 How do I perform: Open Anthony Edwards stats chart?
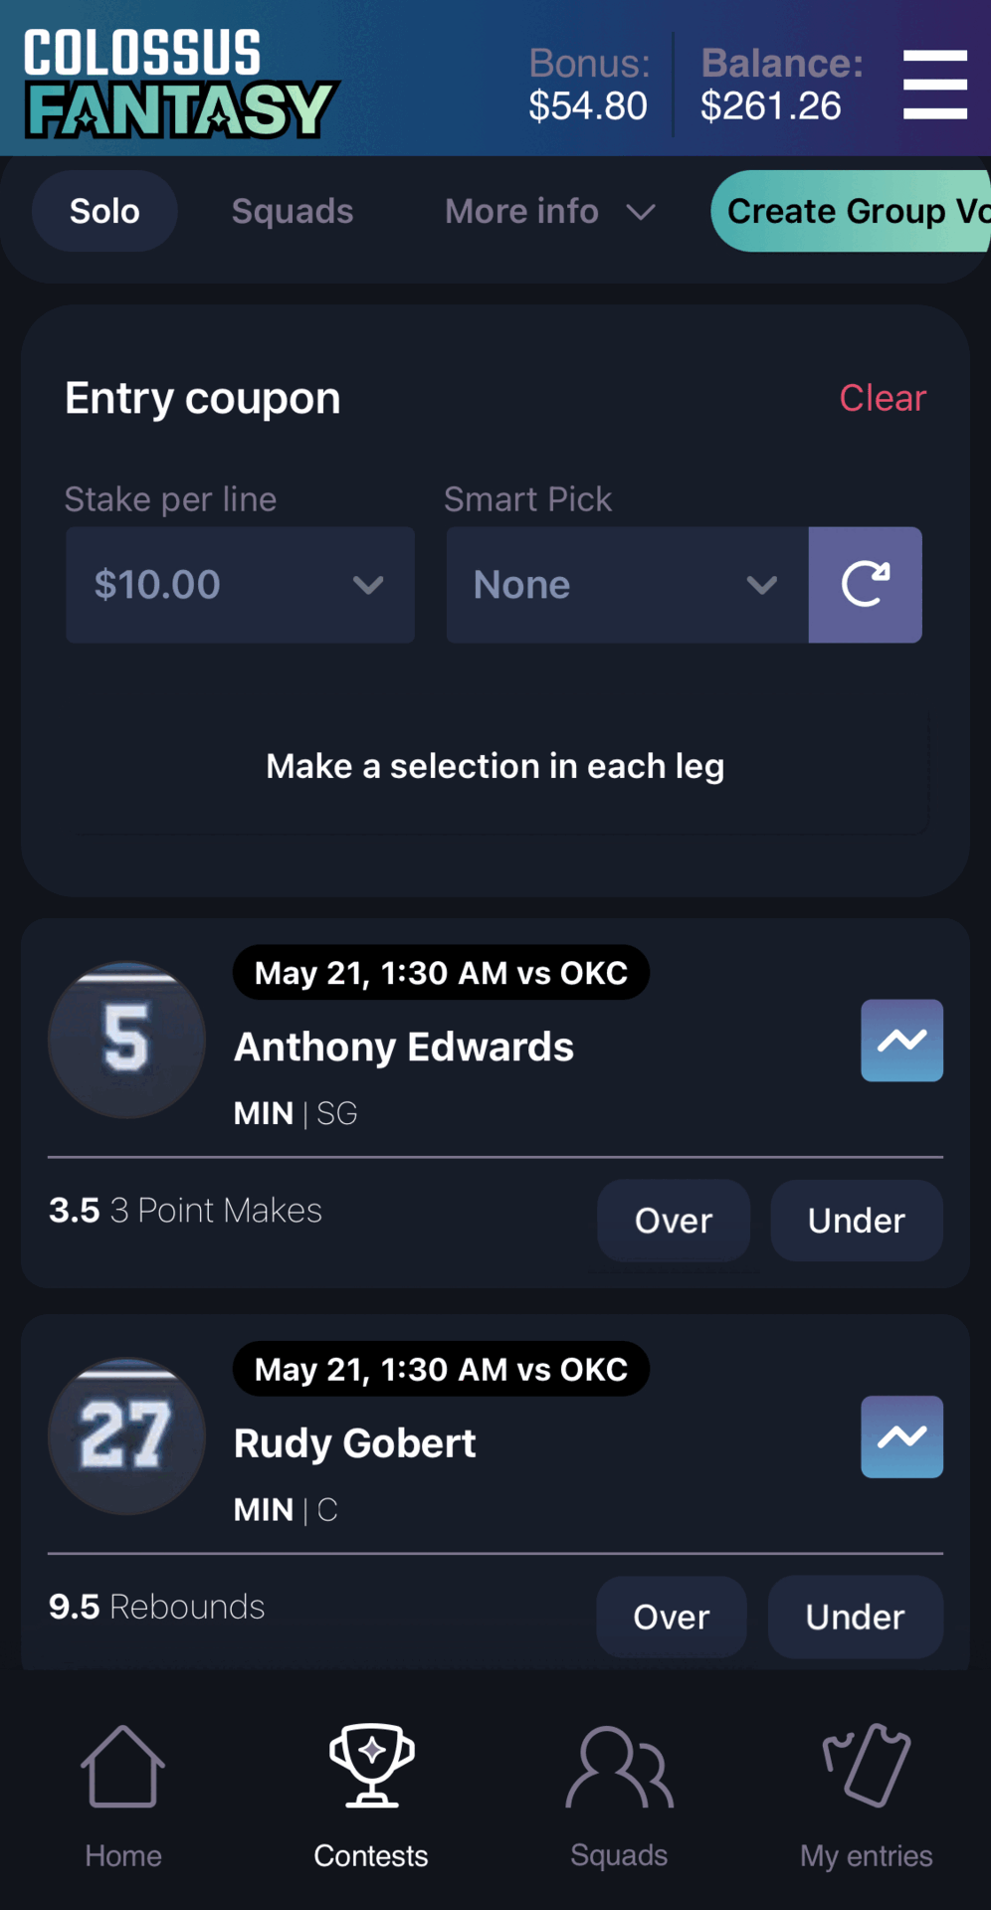coord(901,1041)
